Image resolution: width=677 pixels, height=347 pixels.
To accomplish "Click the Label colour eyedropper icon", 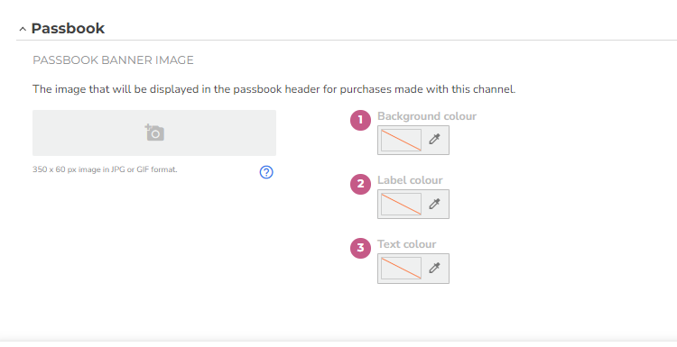I will pos(434,204).
